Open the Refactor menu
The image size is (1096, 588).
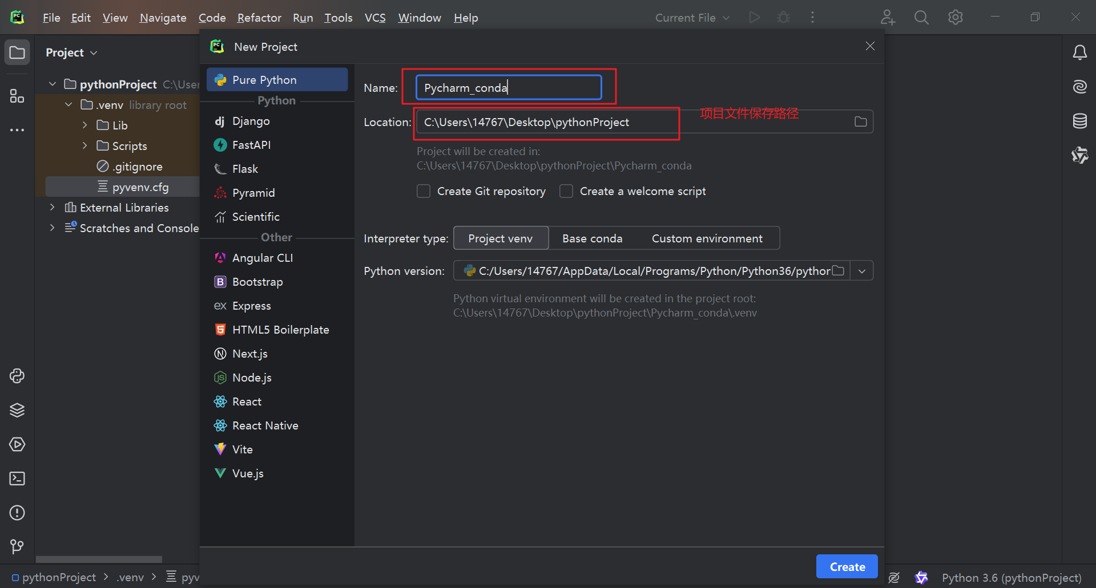click(259, 18)
